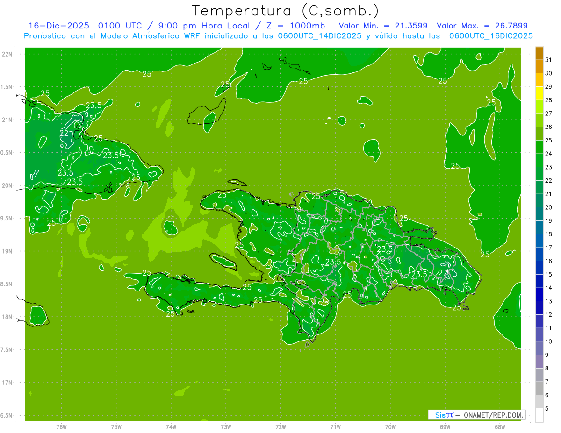Click the 'ONAMET/REP.DOM.' credit label
The image size is (561, 433).
point(494,415)
